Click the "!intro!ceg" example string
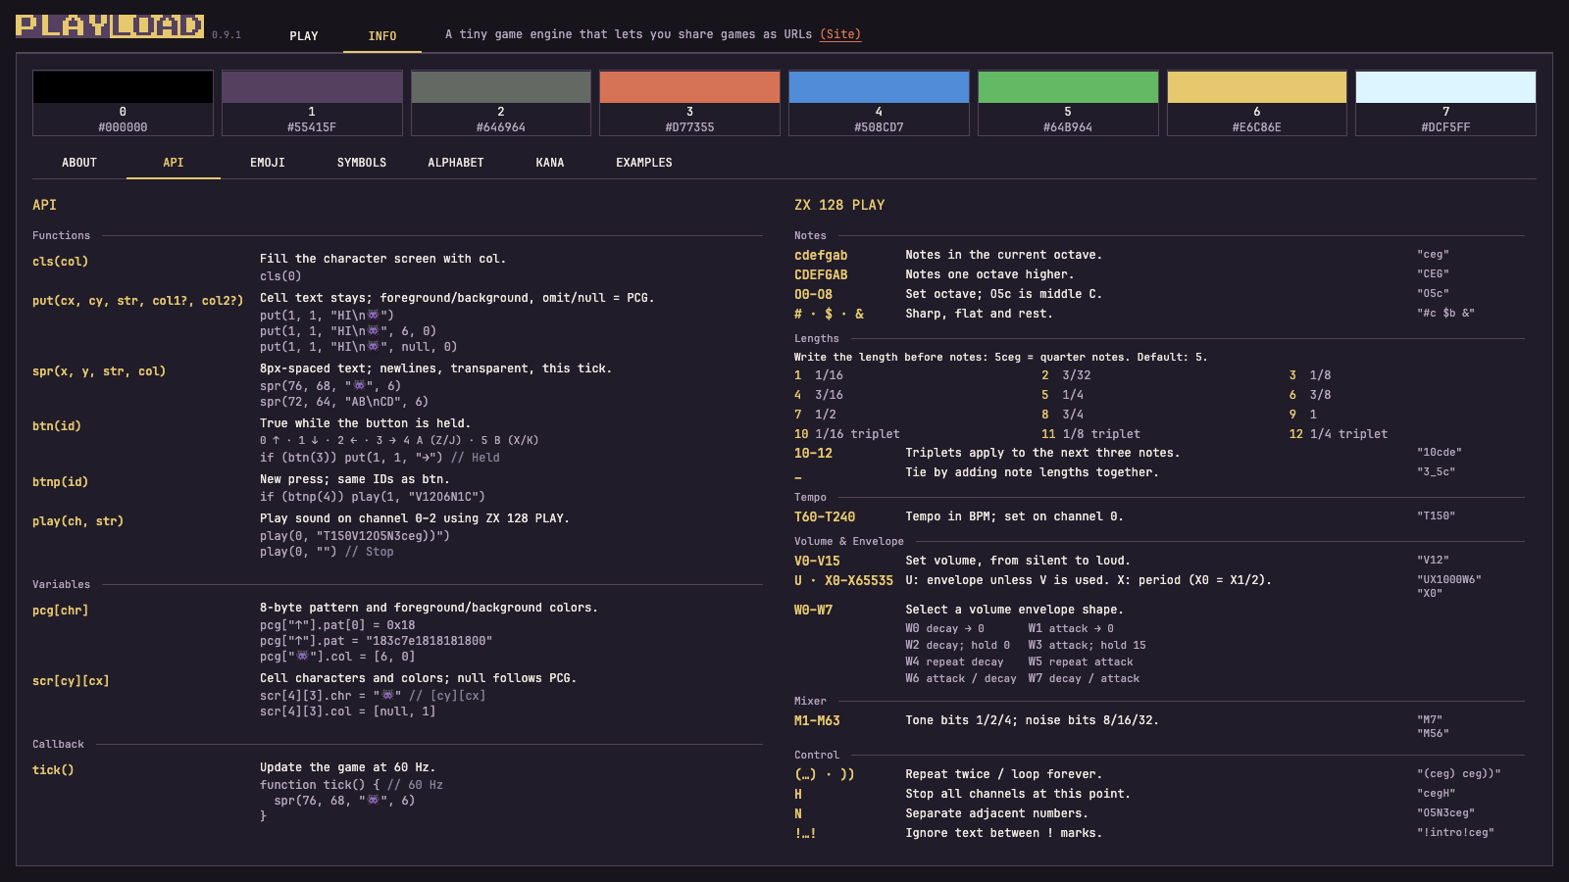 (1455, 832)
